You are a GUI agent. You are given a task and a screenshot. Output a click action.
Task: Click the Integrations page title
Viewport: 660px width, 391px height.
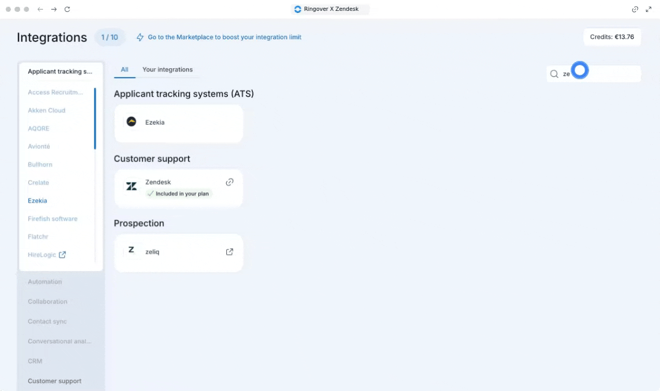(52, 37)
